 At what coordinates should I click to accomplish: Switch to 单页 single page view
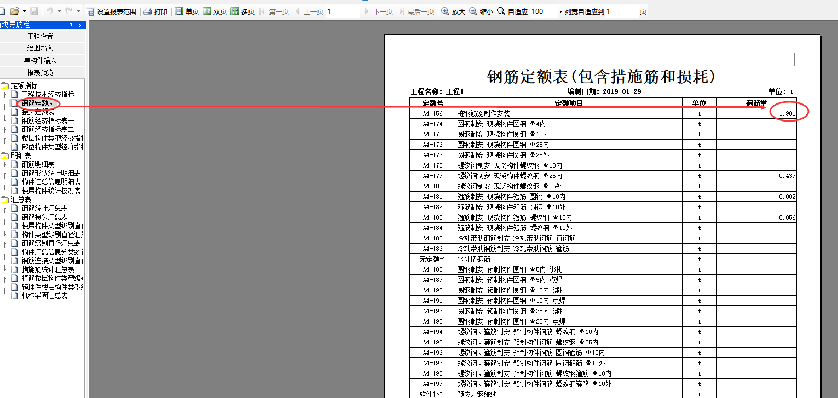(x=187, y=11)
